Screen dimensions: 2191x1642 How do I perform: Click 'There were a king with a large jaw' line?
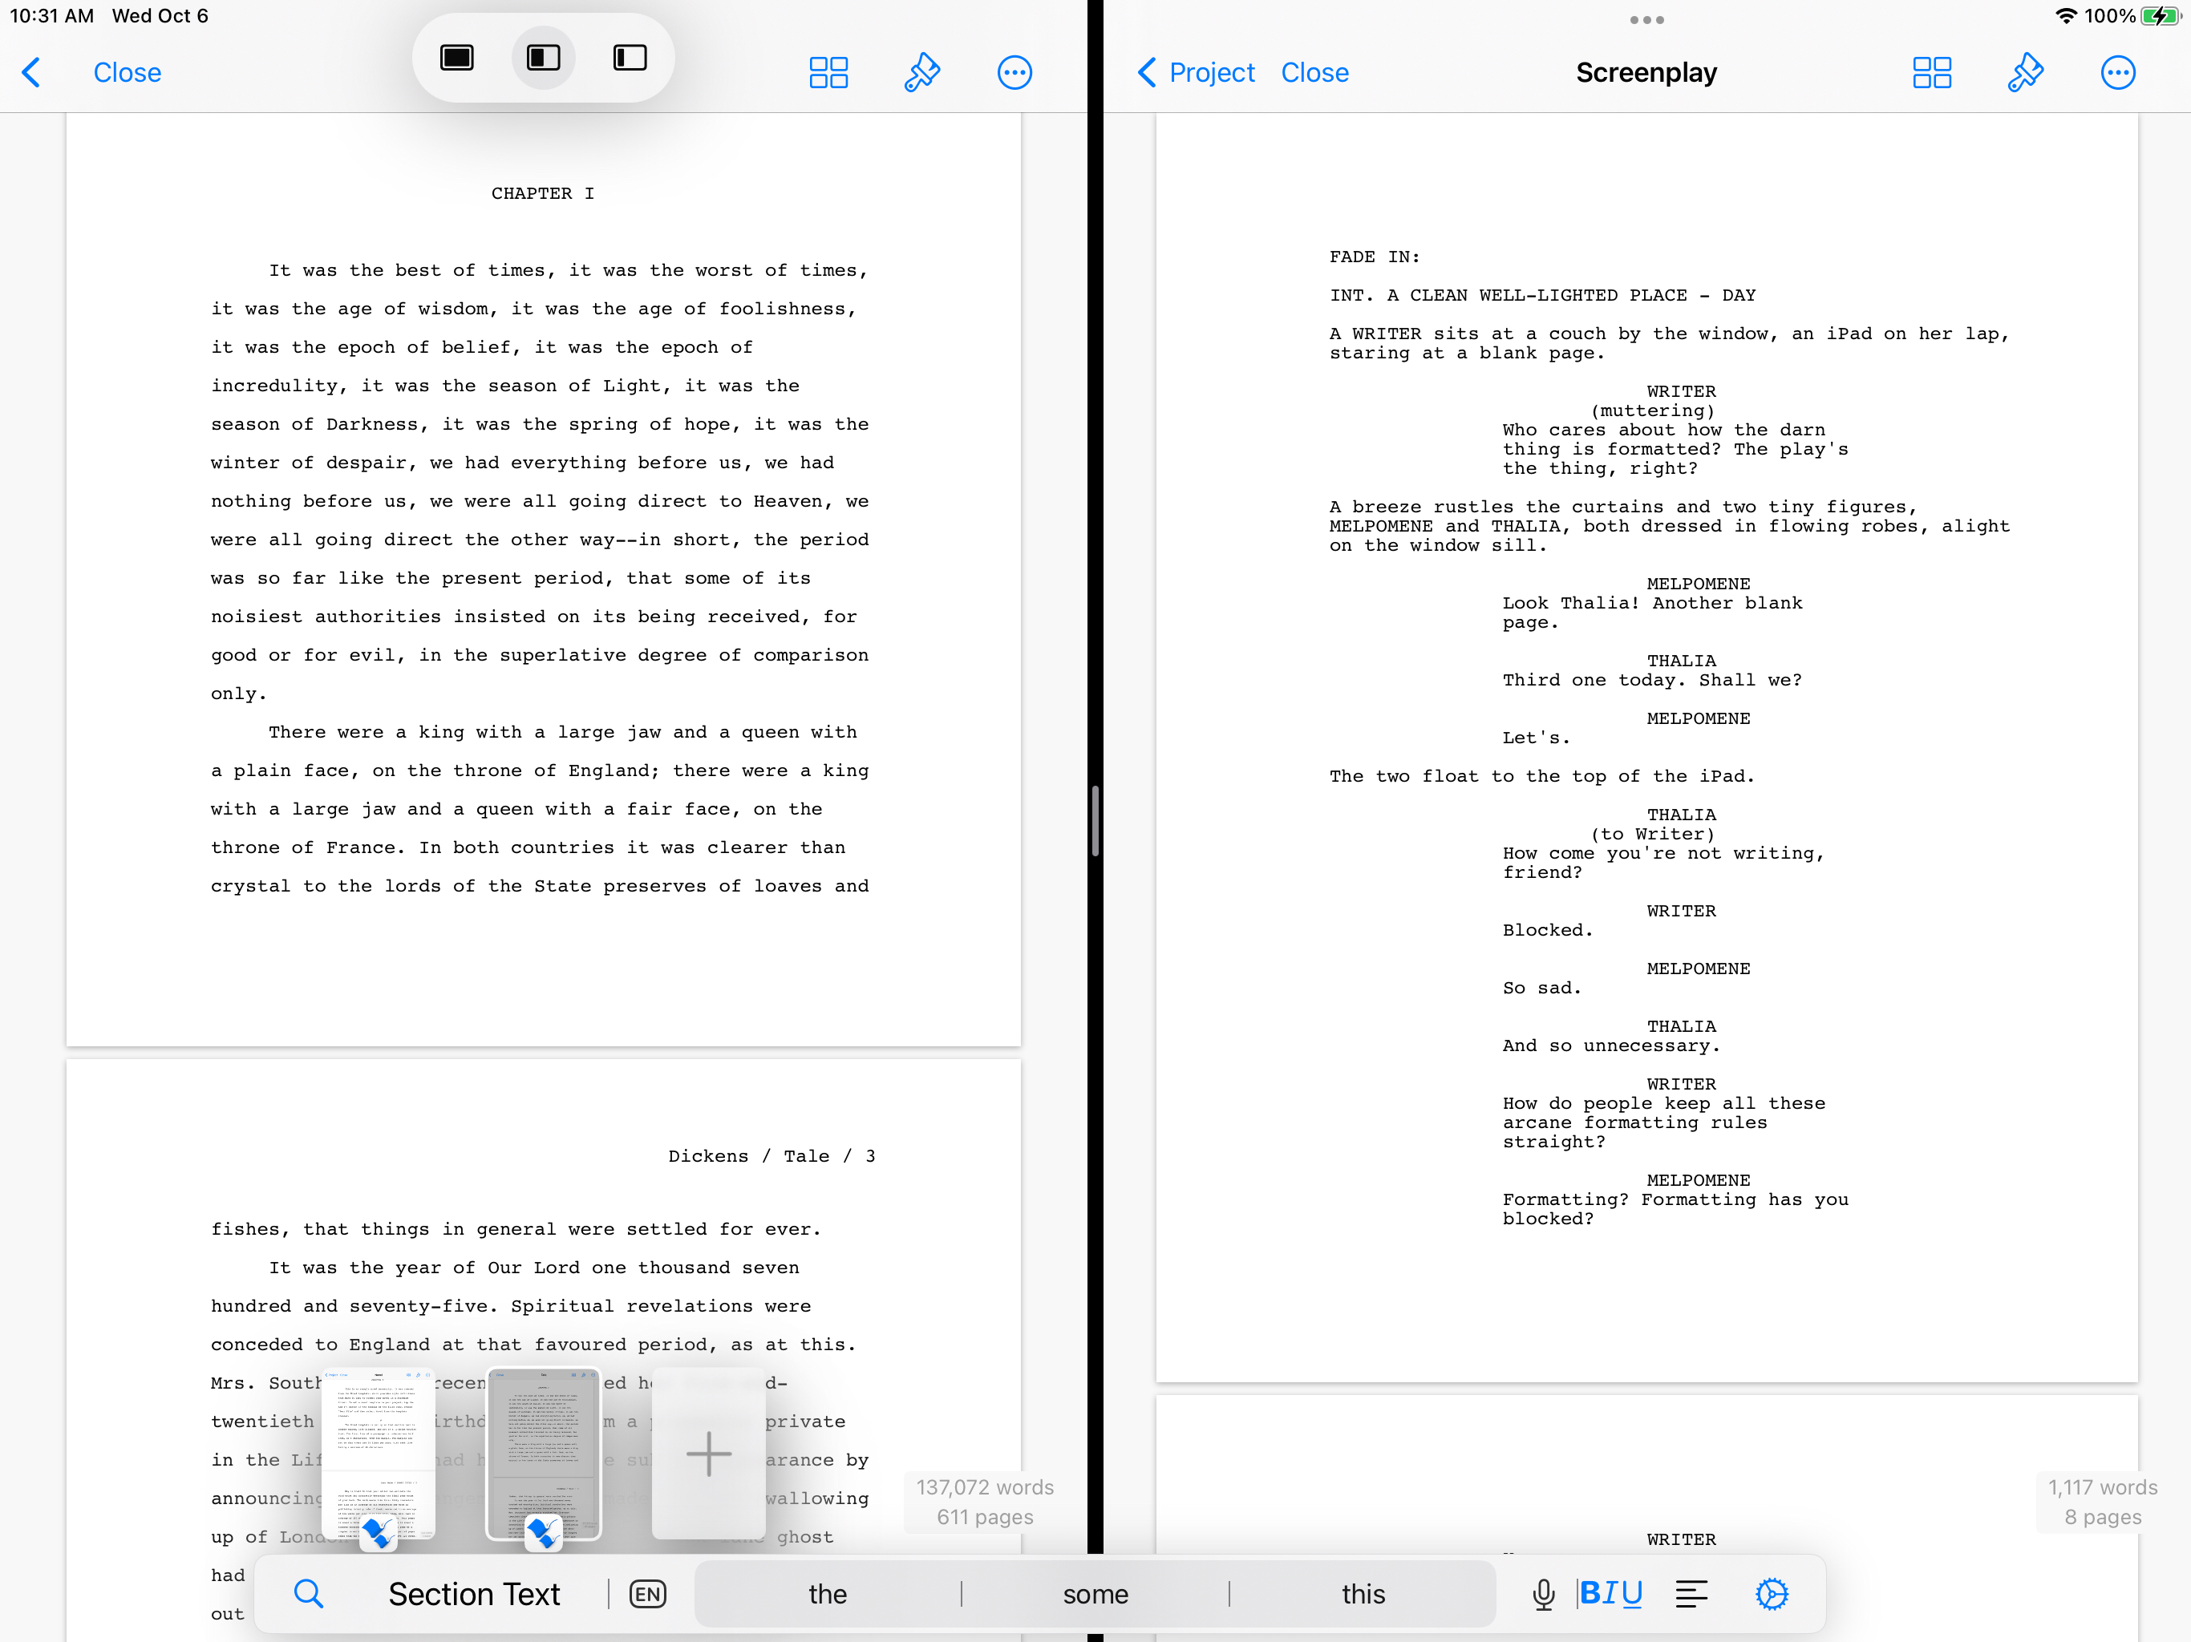pyautogui.click(x=563, y=732)
